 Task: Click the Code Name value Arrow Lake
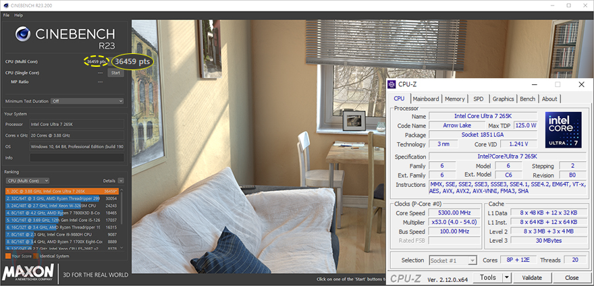[457, 125]
